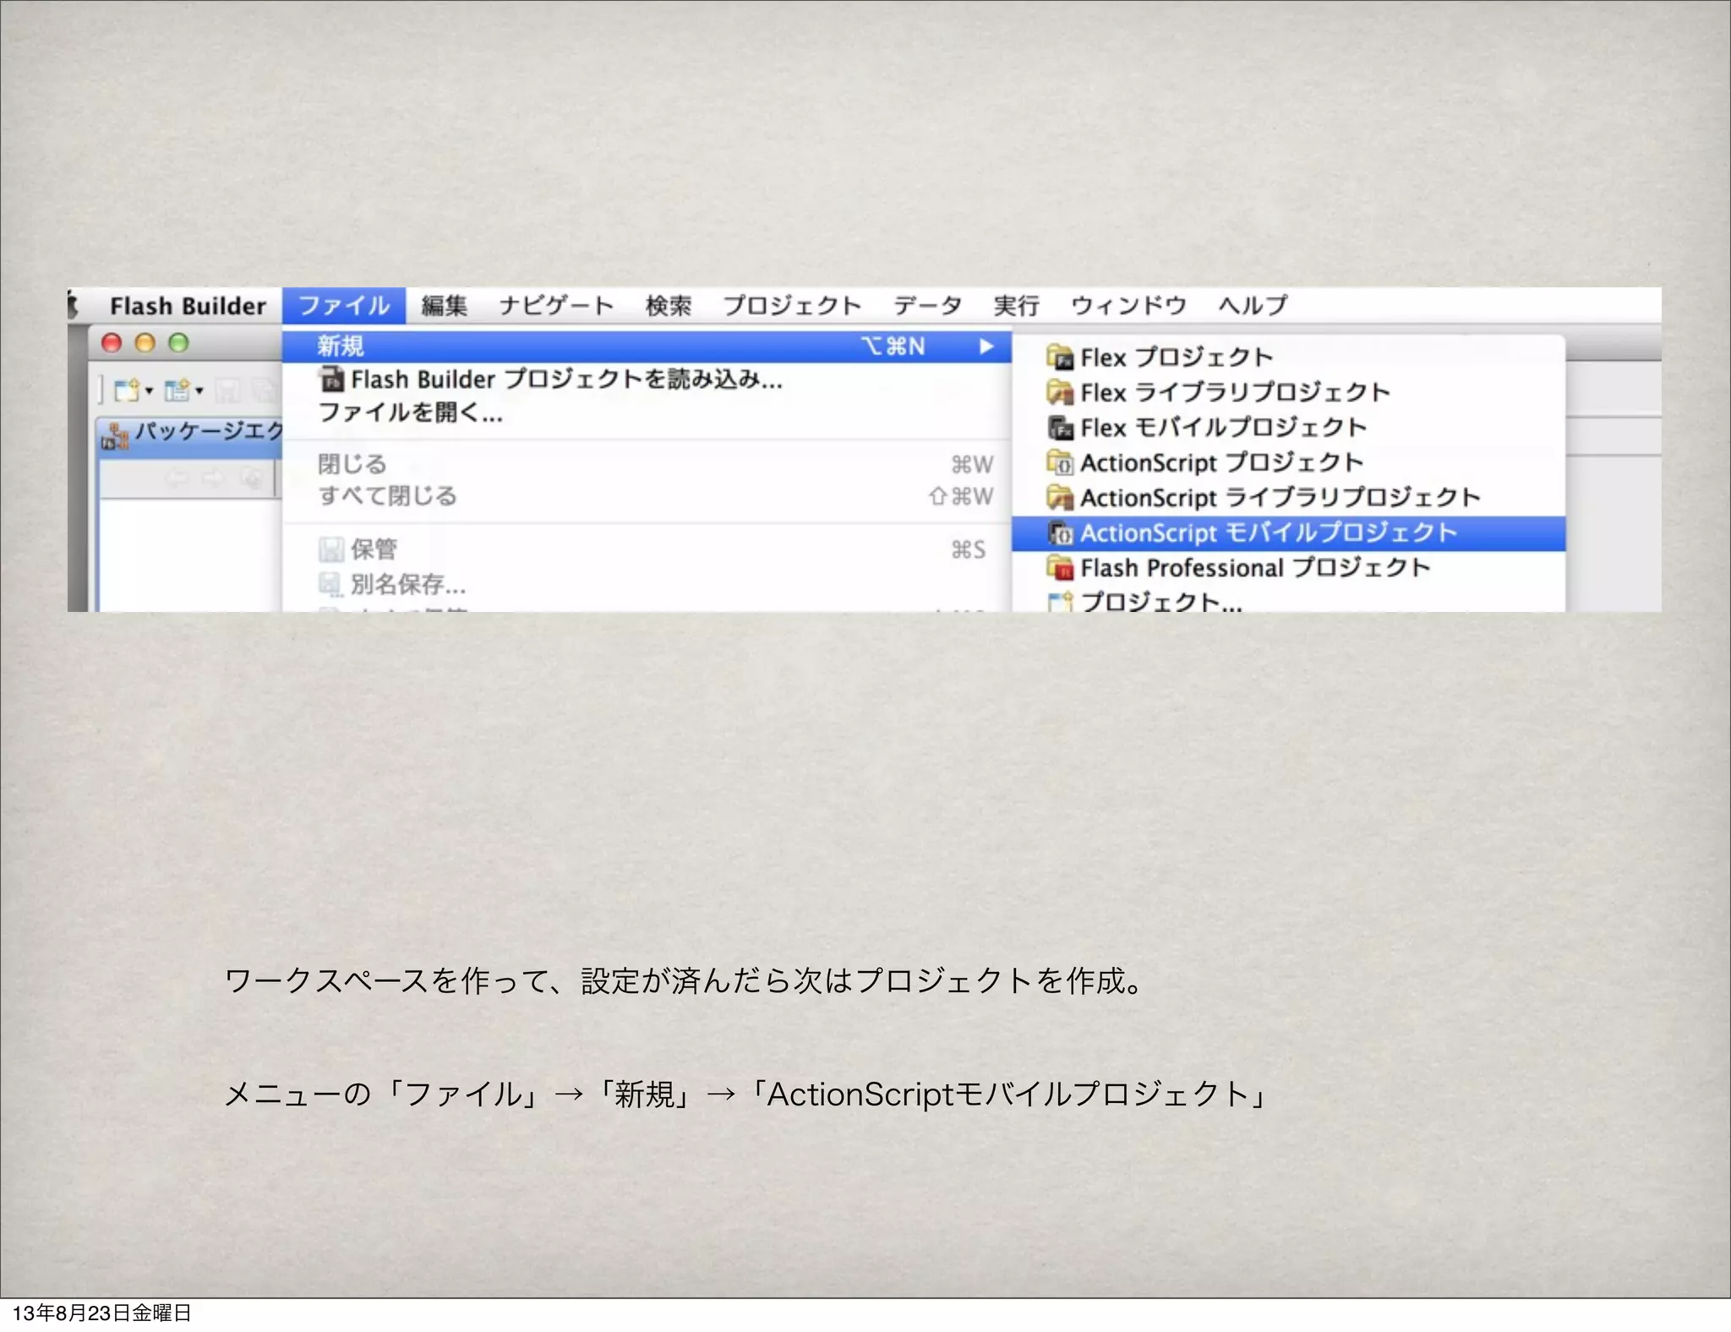Click the Flex モバイルプロジェクト icon

(x=1060, y=428)
